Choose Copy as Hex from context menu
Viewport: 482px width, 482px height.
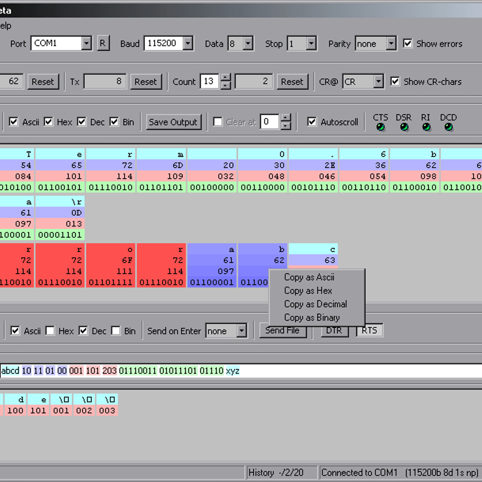308,290
